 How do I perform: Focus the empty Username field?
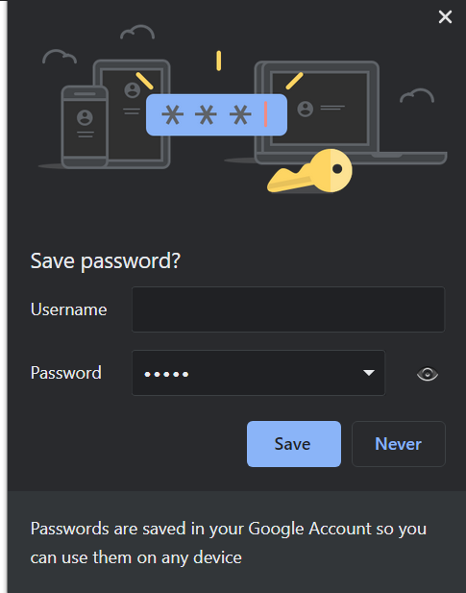[x=288, y=309]
